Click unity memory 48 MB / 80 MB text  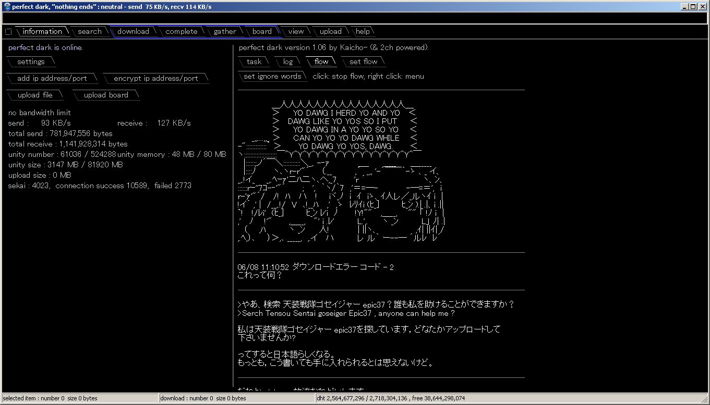click(x=172, y=154)
